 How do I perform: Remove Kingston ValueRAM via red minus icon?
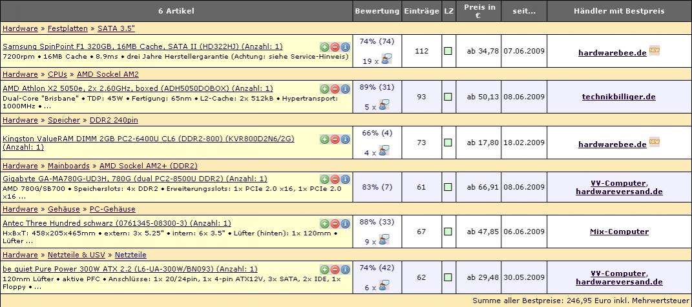pos(335,139)
